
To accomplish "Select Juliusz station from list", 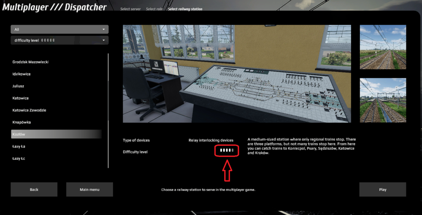I will [x=18, y=86].
